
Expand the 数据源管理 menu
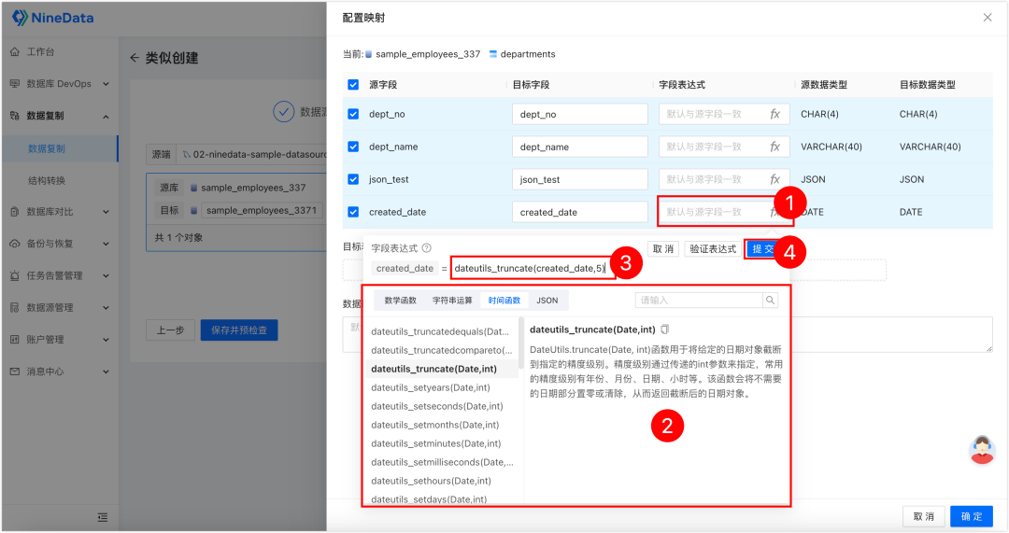[x=107, y=307]
